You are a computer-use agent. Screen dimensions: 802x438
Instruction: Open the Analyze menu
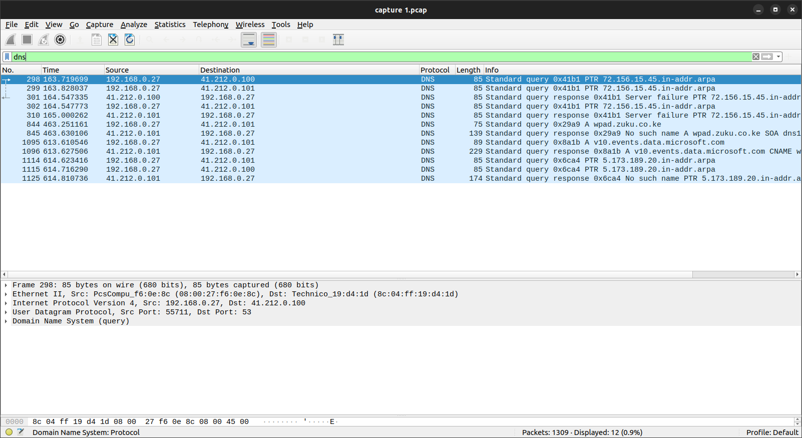pyautogui.click(x=134, y=25)
